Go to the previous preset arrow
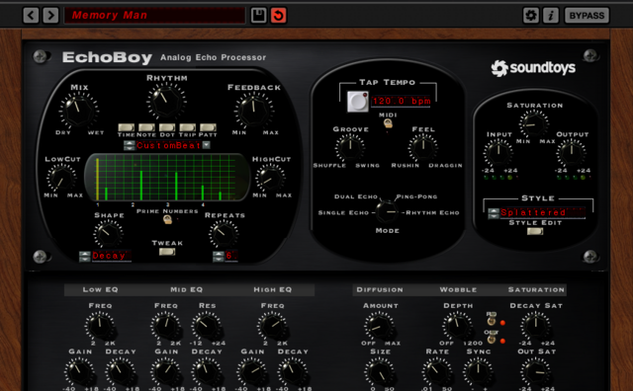The height and width of the screenshot is (391, 633). point(31,16)
